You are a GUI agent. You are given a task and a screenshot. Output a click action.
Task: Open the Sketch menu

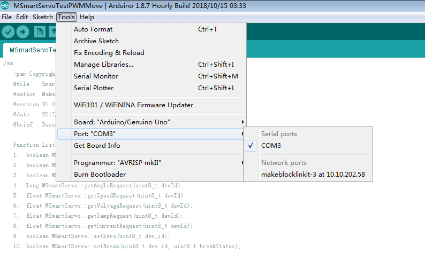tap(43, 17)
